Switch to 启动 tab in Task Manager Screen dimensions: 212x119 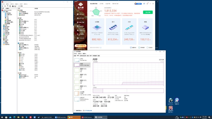pos(88,56)
